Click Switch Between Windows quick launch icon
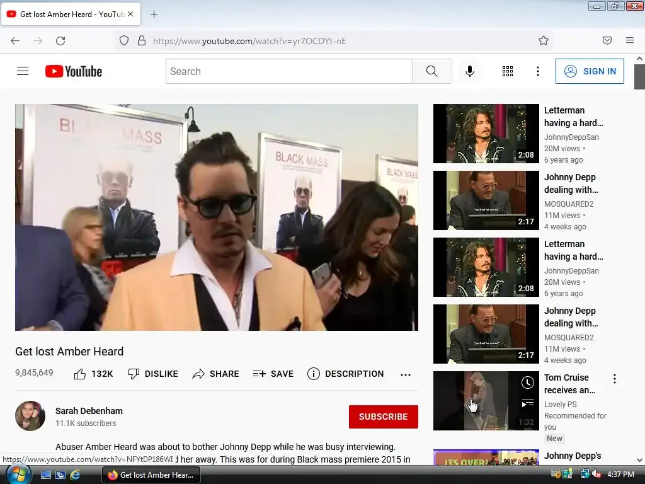645x484 pixels. coord(60,475)
